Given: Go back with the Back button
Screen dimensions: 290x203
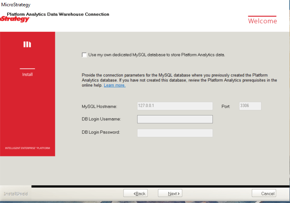Looking at the screenshot, I should point(135,193).
